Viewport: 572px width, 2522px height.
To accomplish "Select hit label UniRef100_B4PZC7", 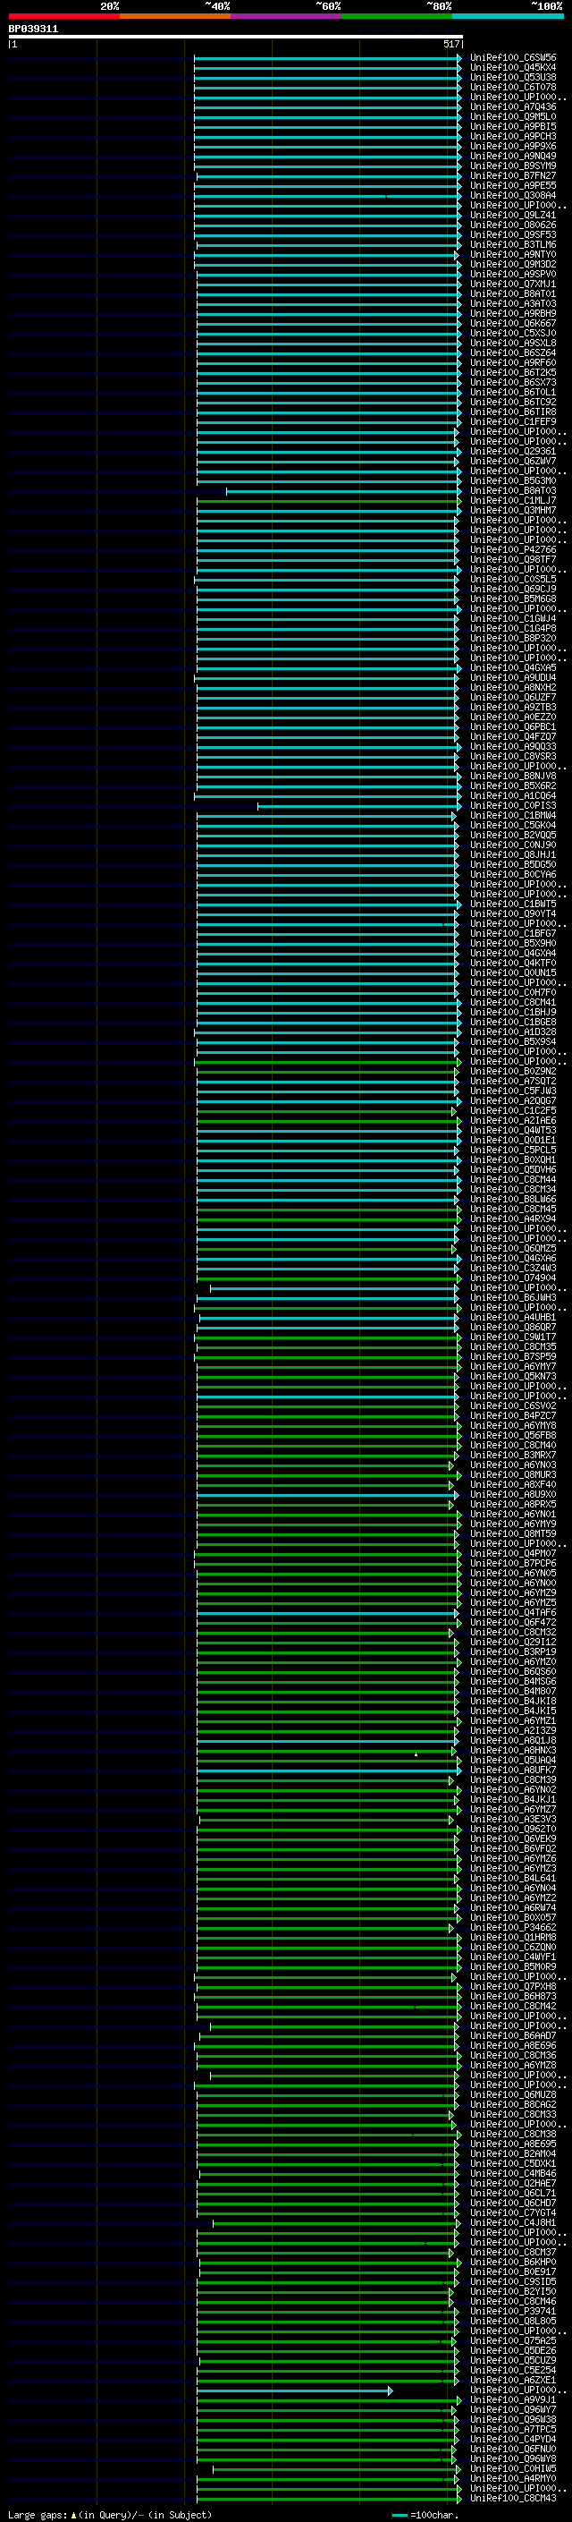I will [513, 1415].
